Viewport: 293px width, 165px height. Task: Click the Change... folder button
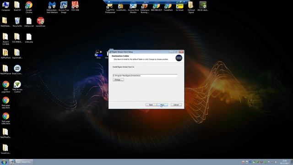click(118, 80)
